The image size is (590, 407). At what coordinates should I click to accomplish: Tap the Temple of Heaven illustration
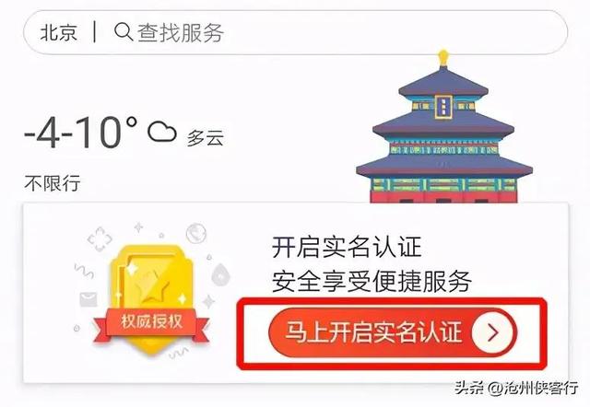point(444,128)
